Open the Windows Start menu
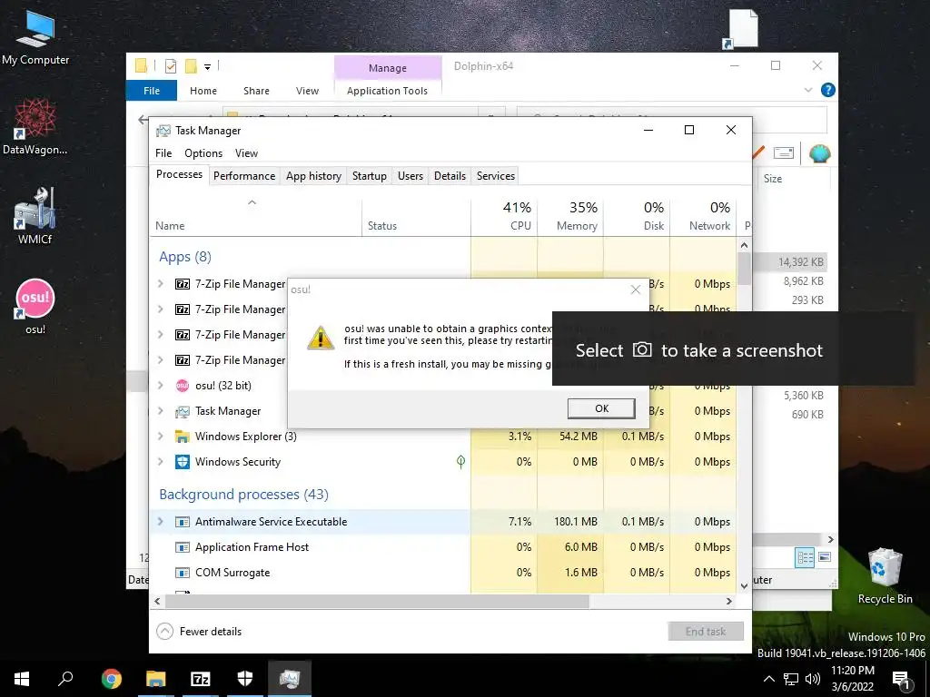This screenshot has width=930, height=697. (22, 679)
